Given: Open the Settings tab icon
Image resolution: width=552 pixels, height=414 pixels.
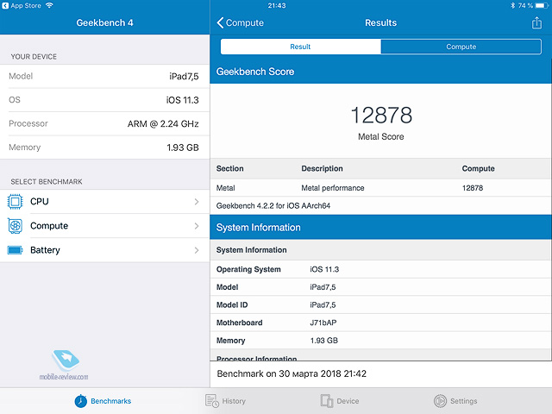Looking at the screenshot, I should tap(440, 401).
